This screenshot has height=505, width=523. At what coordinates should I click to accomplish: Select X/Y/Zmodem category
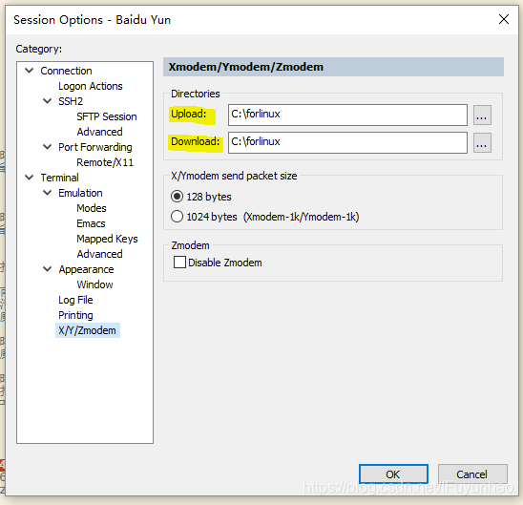click(x=88, y=330)
